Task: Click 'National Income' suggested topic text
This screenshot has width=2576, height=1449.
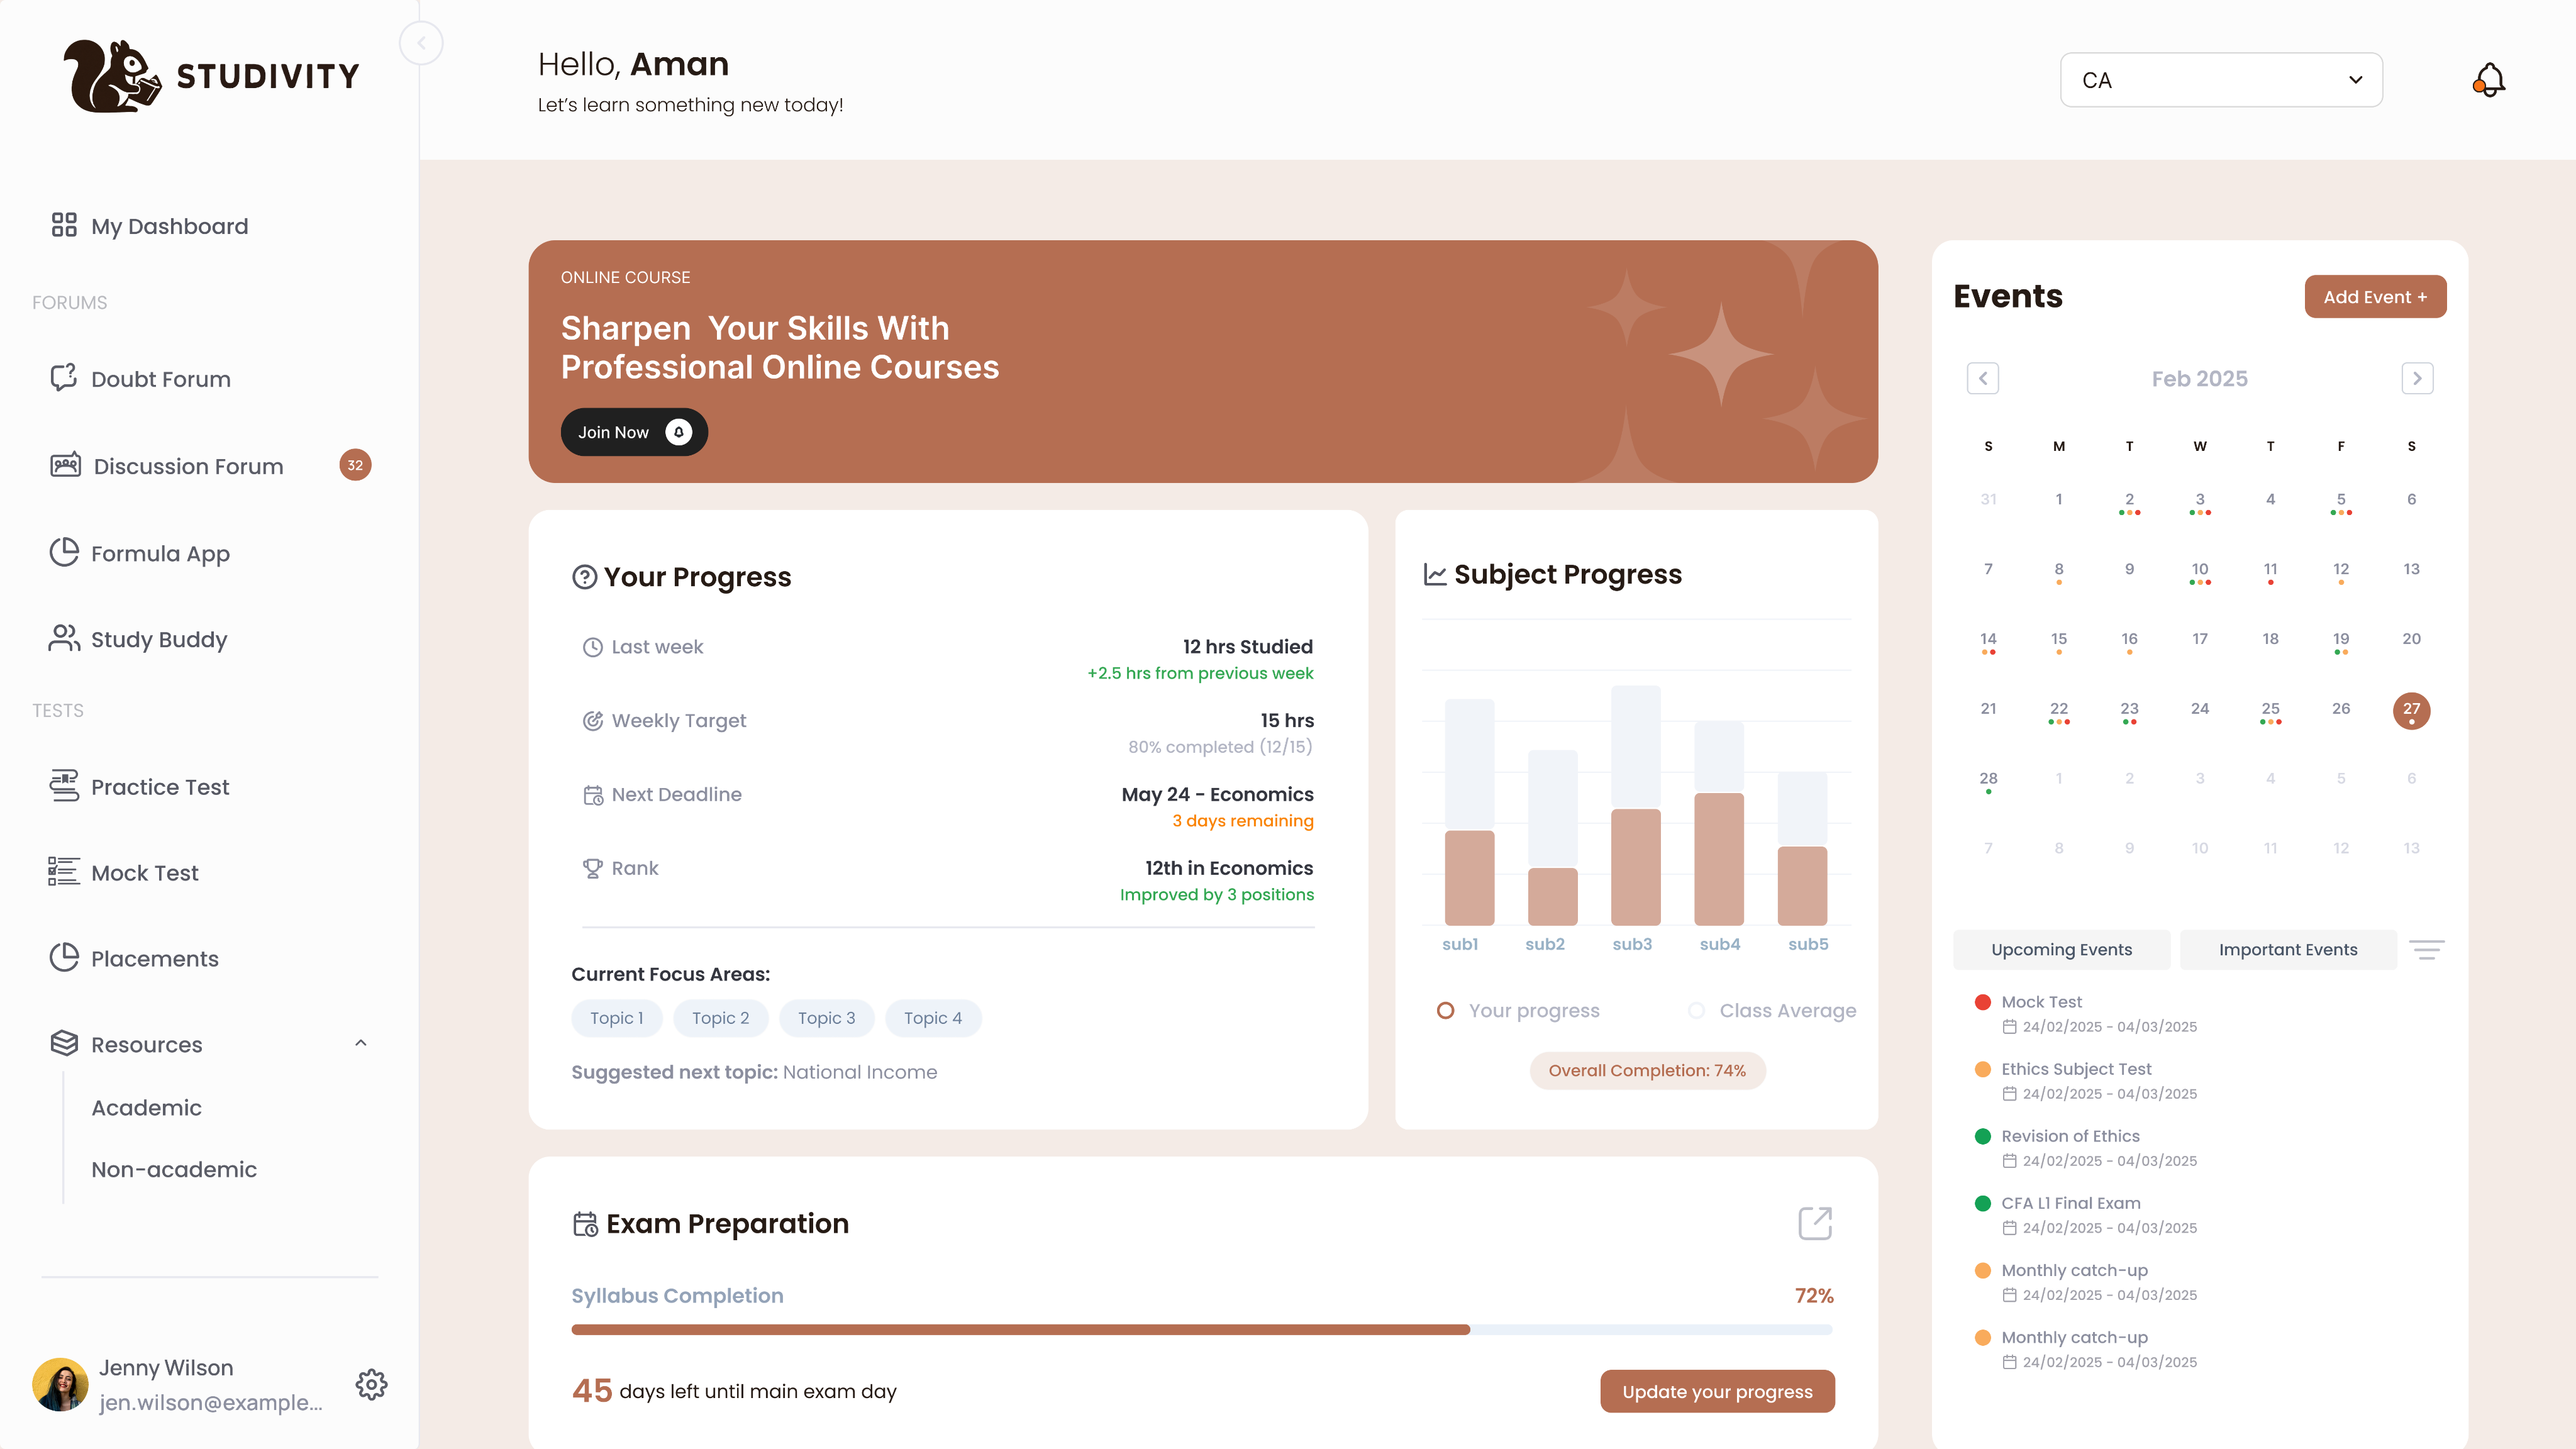Action: [x=859, y=1072]
